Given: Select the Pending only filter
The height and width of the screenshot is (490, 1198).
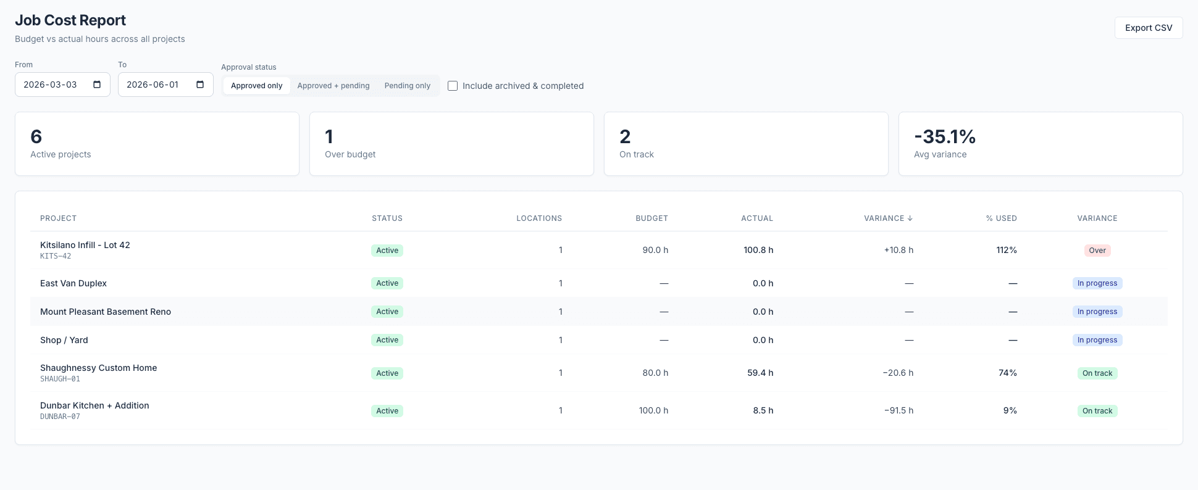Looking at the screenshot, I should [x=408, y=86].
